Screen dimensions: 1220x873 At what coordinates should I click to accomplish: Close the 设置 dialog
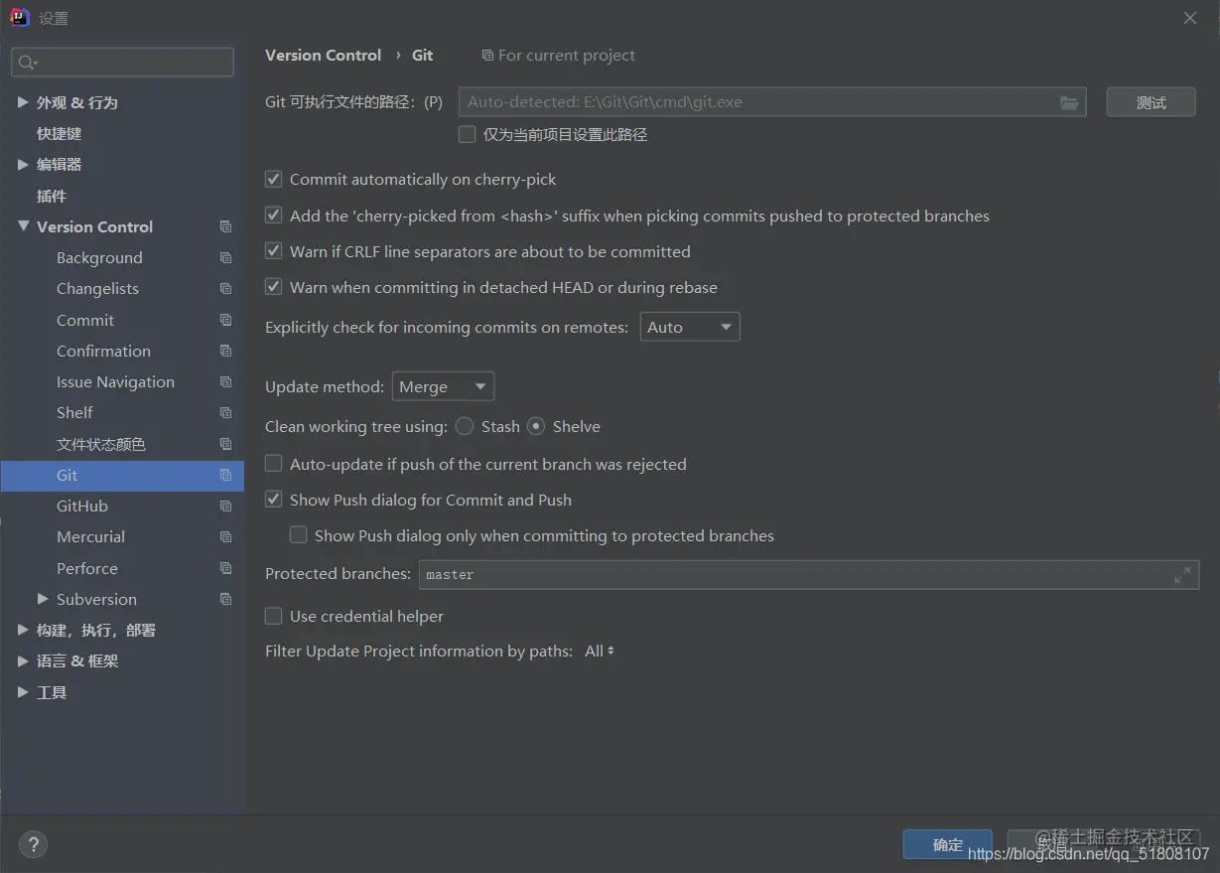coord(1190,18)
